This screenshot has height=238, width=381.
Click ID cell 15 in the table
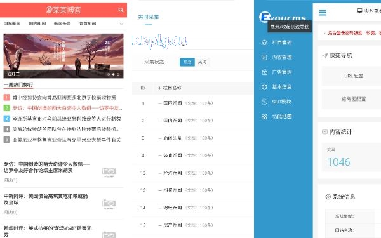[143, 225]
